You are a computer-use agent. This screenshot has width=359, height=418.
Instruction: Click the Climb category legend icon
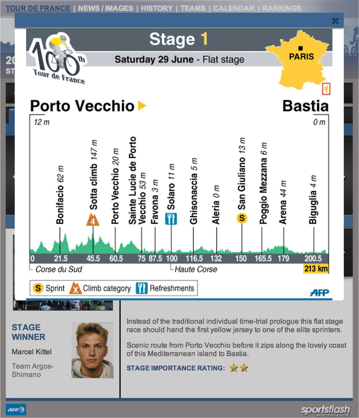click(76, 288)
